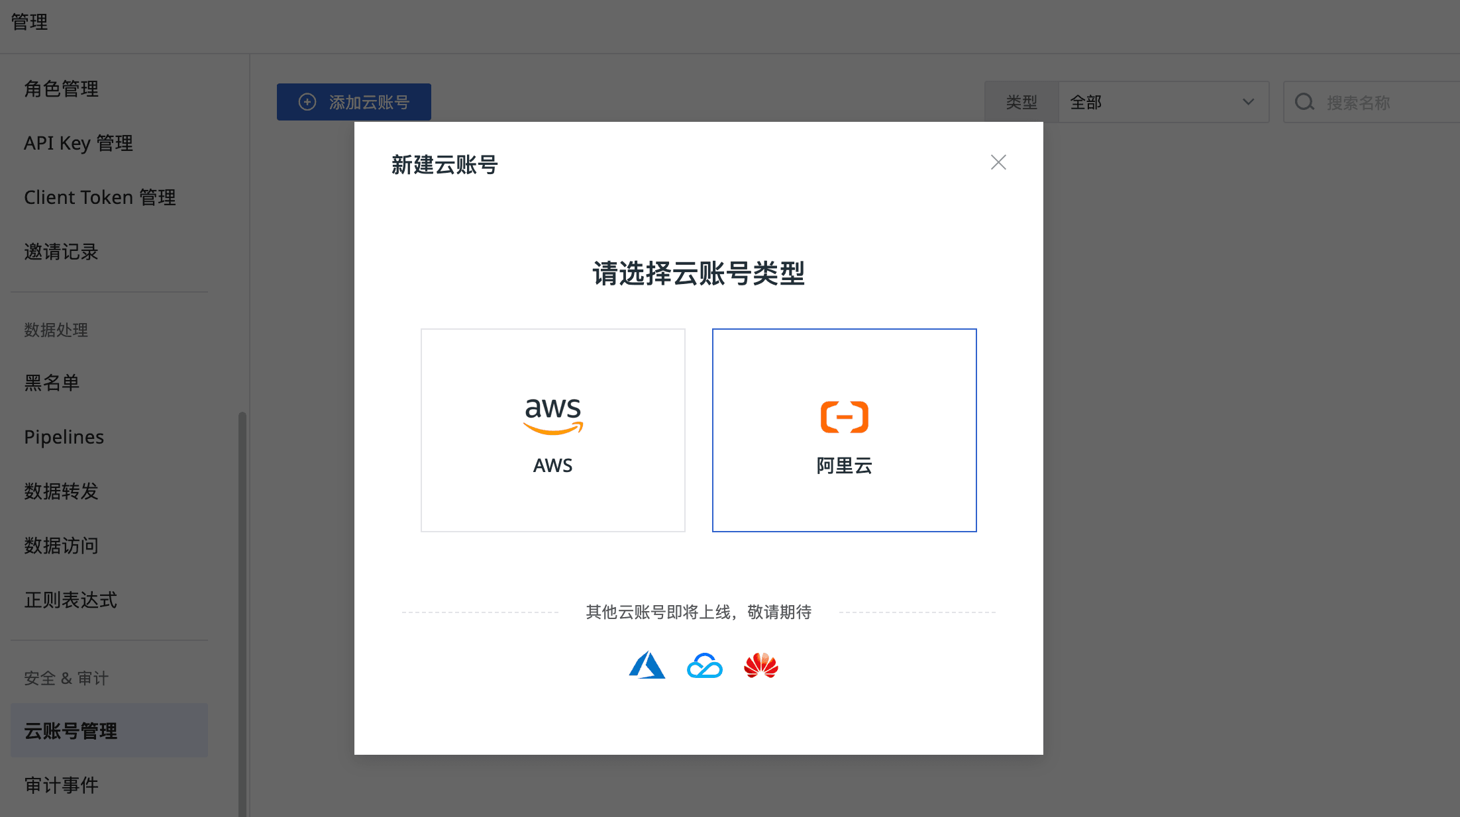This screenshot has width=1460, height=817.
Task: Go to API Key 管理
Action: tap(78, 143)
